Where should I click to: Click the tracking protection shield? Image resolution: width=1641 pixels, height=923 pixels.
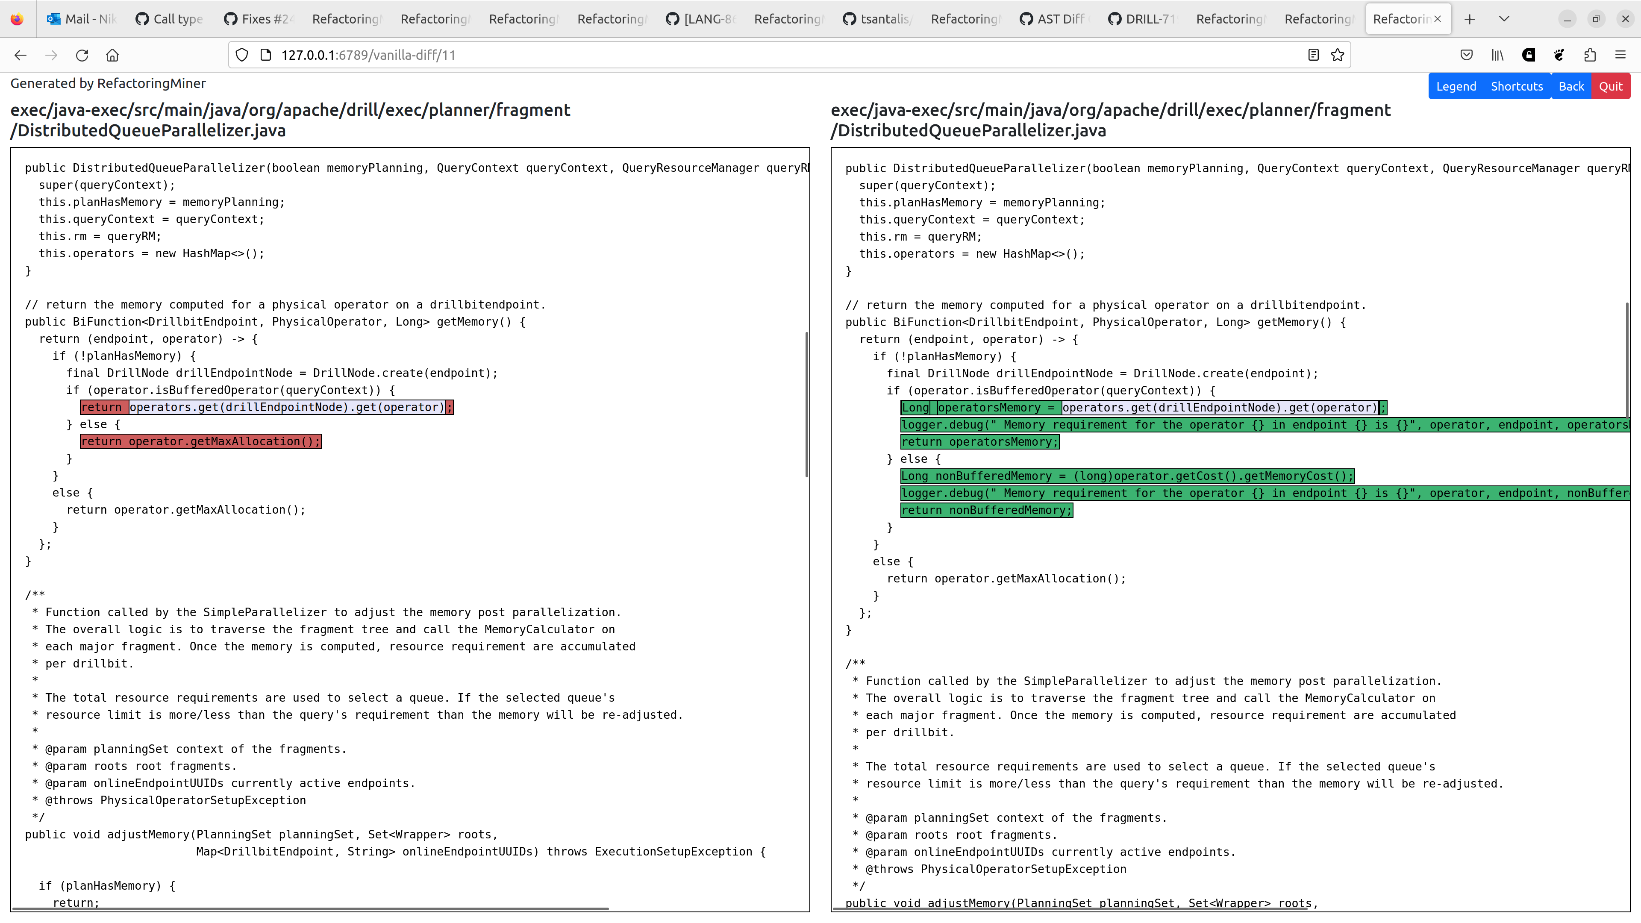(x=241, y=55)
